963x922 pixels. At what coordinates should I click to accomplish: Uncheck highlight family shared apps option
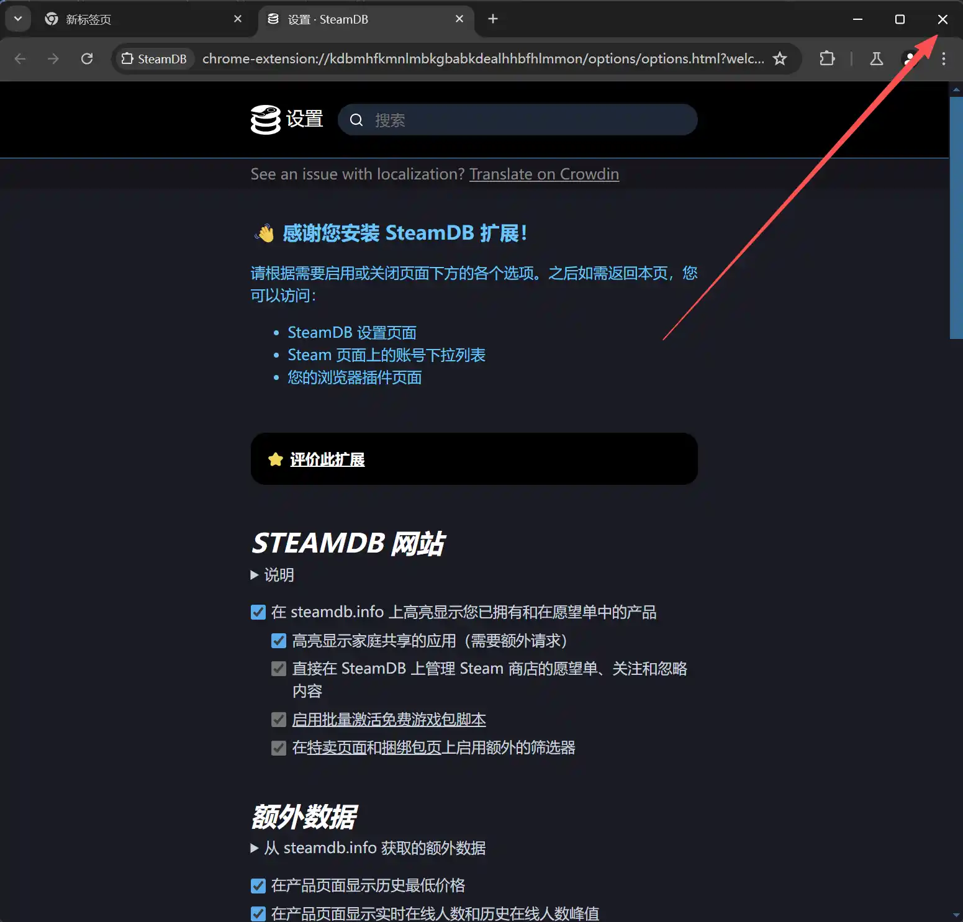[279, 641]
